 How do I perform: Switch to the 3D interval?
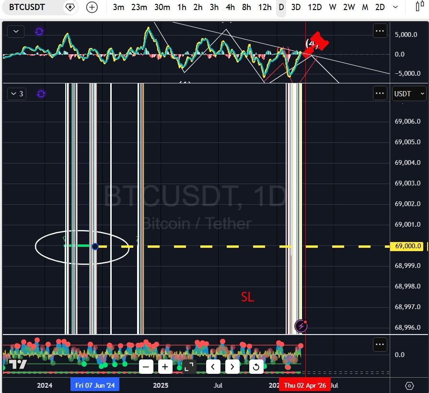(x=296, y=7)
